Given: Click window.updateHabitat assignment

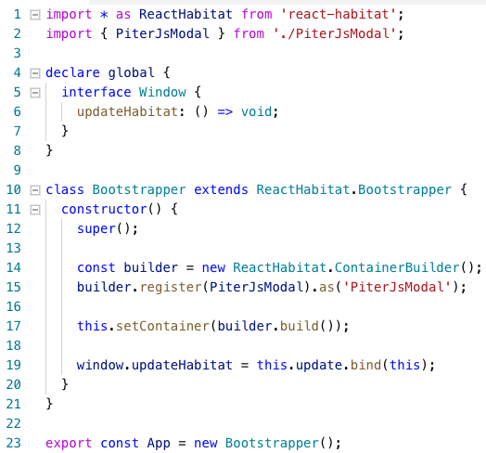Looking at the screenshot, I should (154, 365).
